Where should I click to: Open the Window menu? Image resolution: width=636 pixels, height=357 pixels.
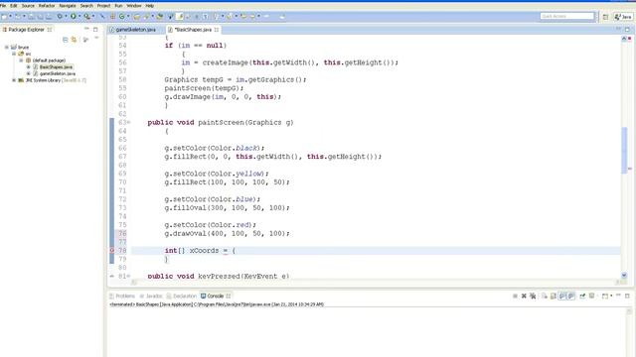pyautogui.click(x=134, y=6)
